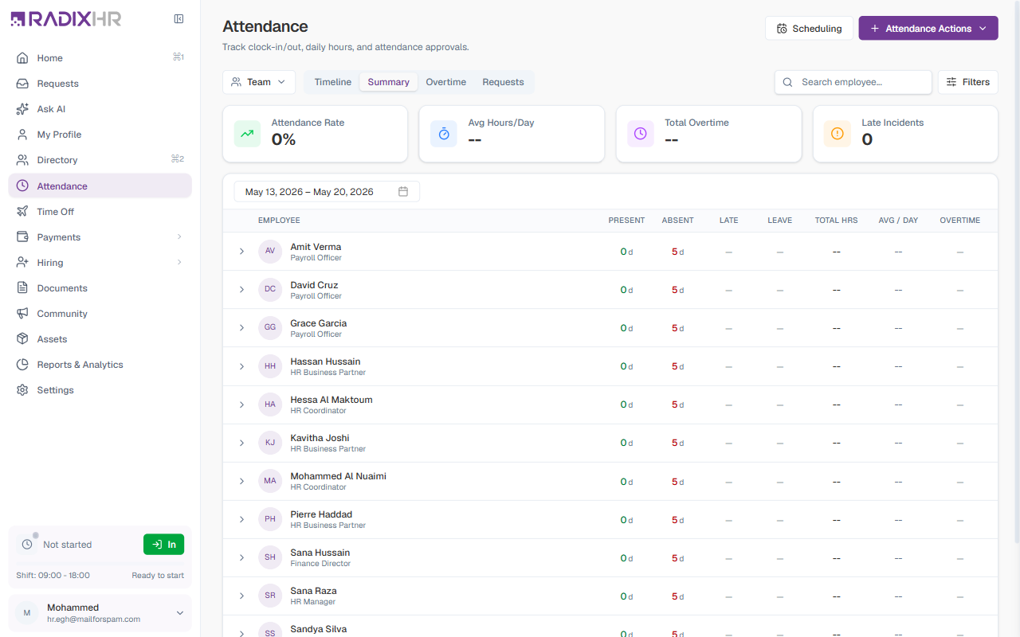Open Home from the sidebar
The height and width of the screenshot is (637, 1020).
(100, 58)
